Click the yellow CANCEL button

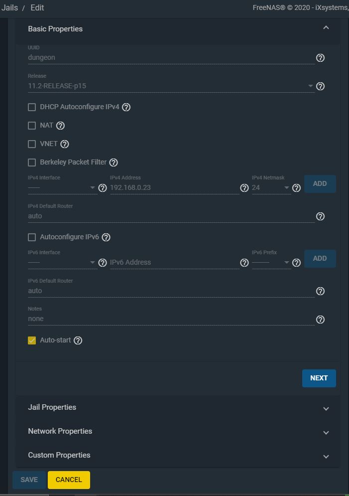coord(69,480)
